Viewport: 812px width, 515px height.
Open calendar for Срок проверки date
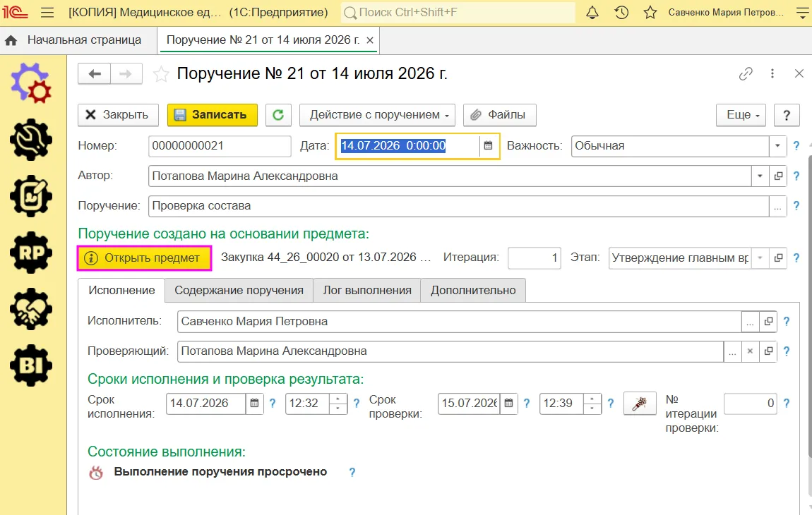[508, 404]
